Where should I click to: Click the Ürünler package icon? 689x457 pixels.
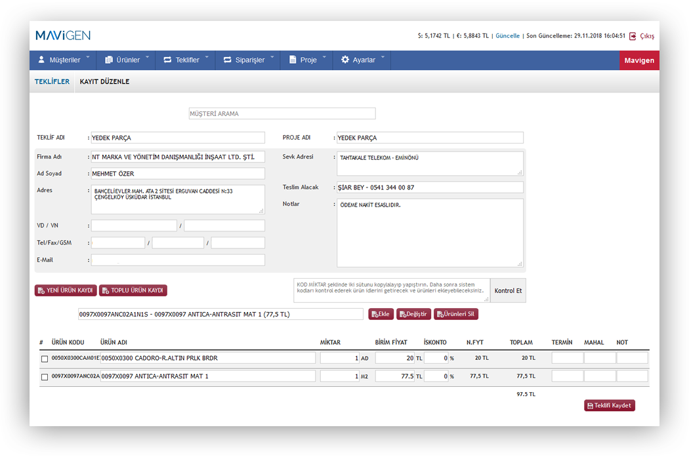pos(108,60)
